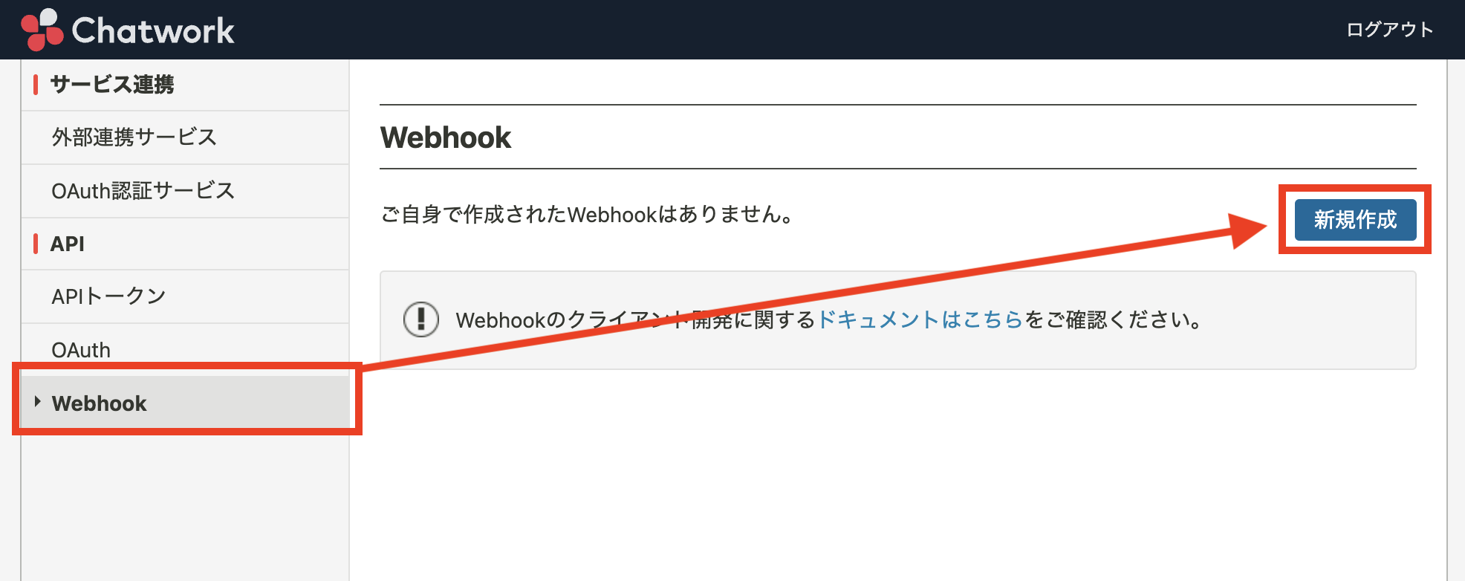Viewport: 1465px width, 581px height.
Task: Click the Chatwork logo icon
Action: coord(42,30)
